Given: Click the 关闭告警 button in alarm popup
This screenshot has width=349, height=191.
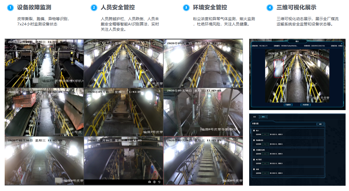Looking at the screenshot, I should tap(306, 105).
